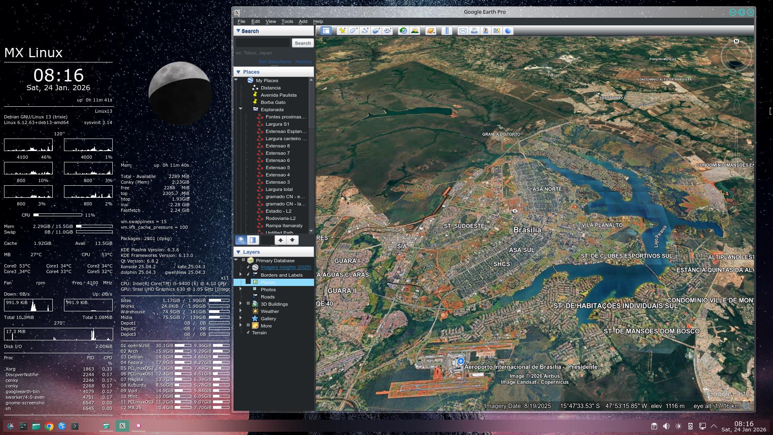The height and width of the screenshot is (435, 773).
Task: Click the Get Directions link
Action: pos(275,62)
